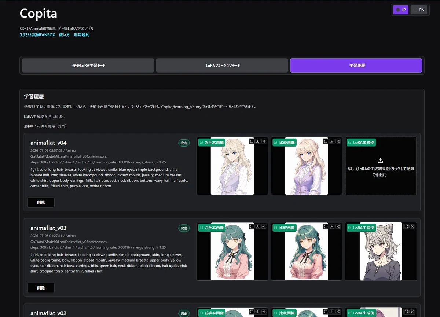
Task: Download the animaflat_v02 比較画像 image
Action: coord(332,312)
